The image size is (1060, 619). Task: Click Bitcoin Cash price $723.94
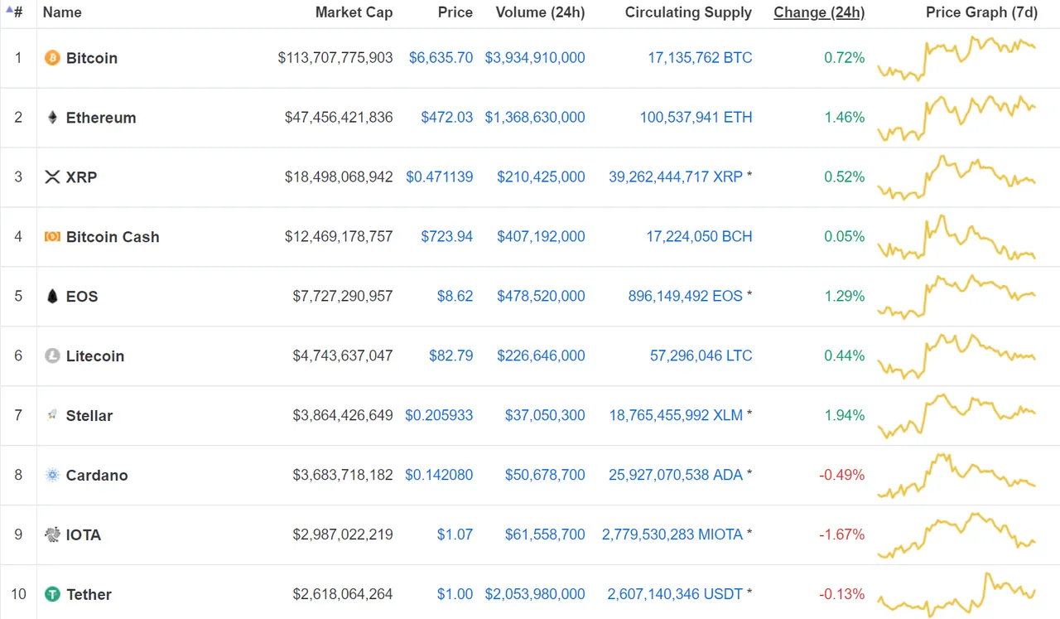click(x=447, y=237)
